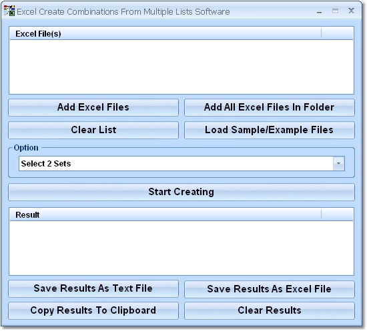The height and width of the screenshot is (331, 367).
Task: Click the Clear List button
Action: pyautogui.click(x=93, y=130)
